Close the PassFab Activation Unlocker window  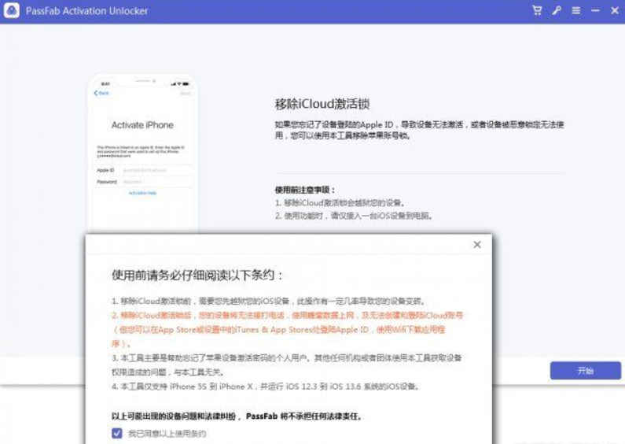(x=615, y=10)
